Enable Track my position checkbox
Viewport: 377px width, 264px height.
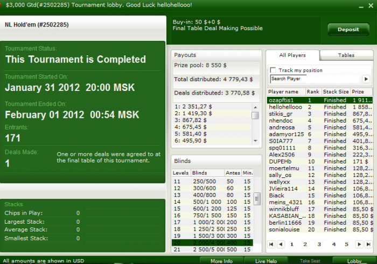point(273,70)
